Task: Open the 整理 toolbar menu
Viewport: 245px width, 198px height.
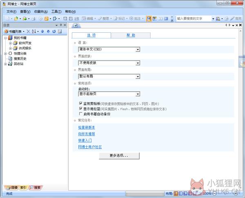Action: [x=105, y=19]
